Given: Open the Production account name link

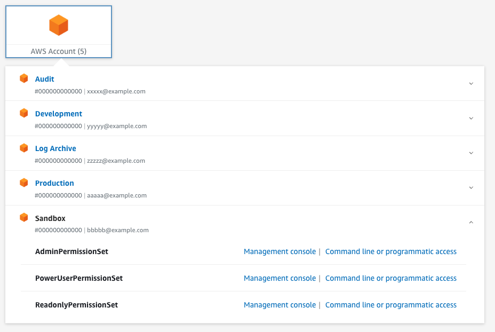Looking at the screenshot, I should coord(54,183).
